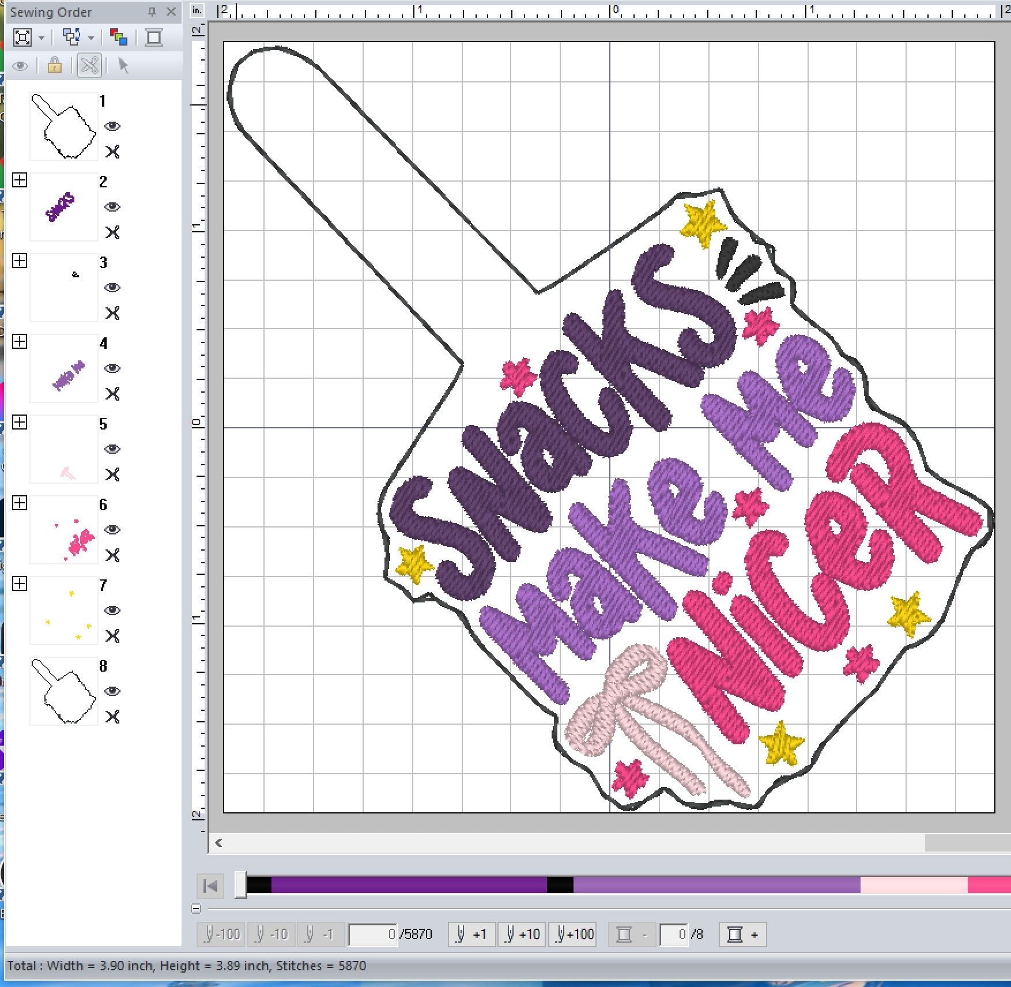
Task: Advance 1 stitch forward
Action: pos(471,934)
